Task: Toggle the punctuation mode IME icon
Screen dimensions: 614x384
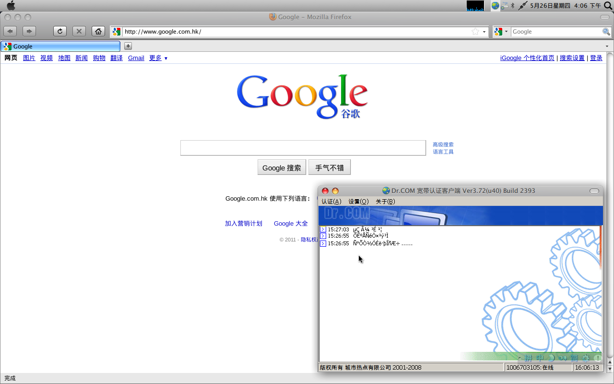Action: coord(562,358)
